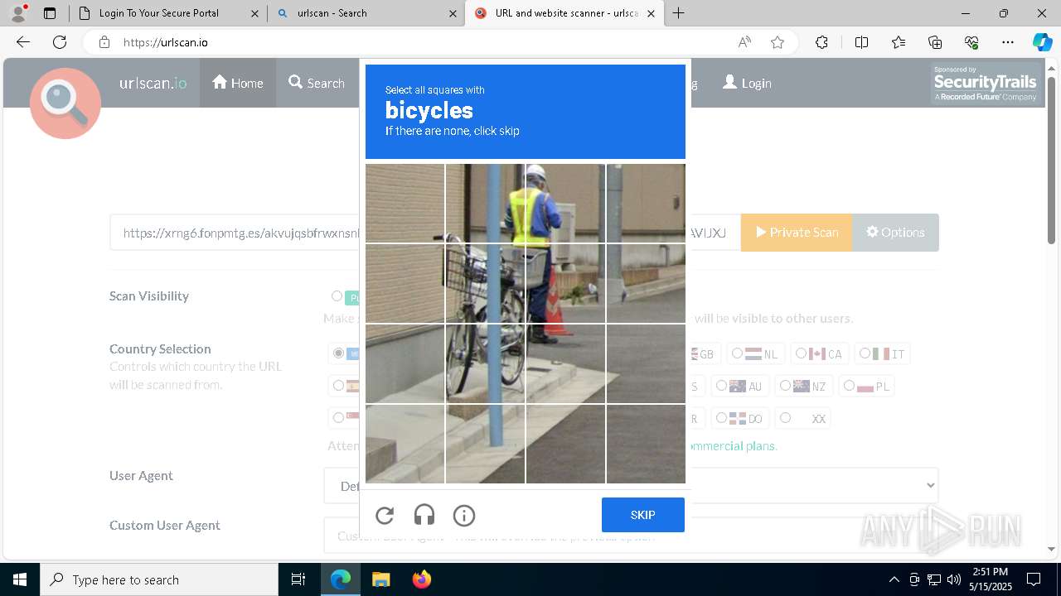Select the CA country radio button
Viewport: 1061px width, 596px height.
coord(801,353)
